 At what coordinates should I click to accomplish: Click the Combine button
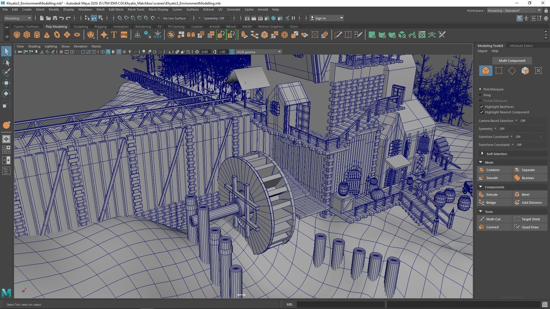tap(494, 170)
